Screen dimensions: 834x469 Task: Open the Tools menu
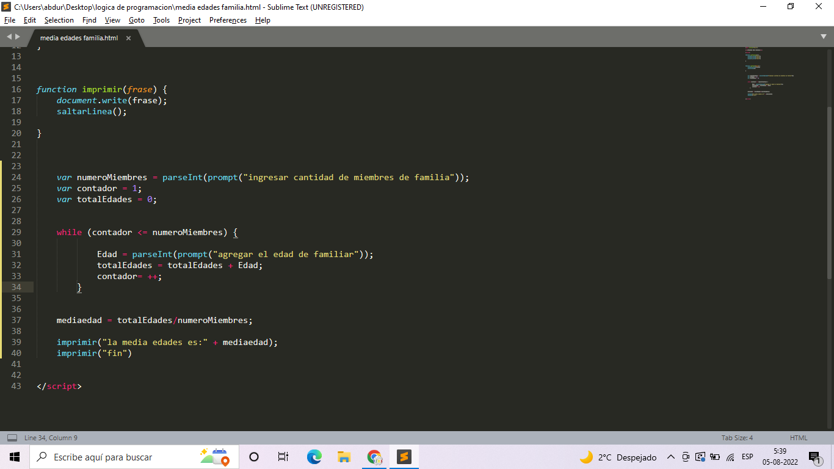click(x=161, y=20)
